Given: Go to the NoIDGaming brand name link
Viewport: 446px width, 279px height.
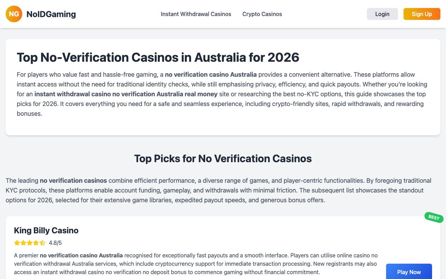Looking at the screenshot, I should tap(51, 14).
